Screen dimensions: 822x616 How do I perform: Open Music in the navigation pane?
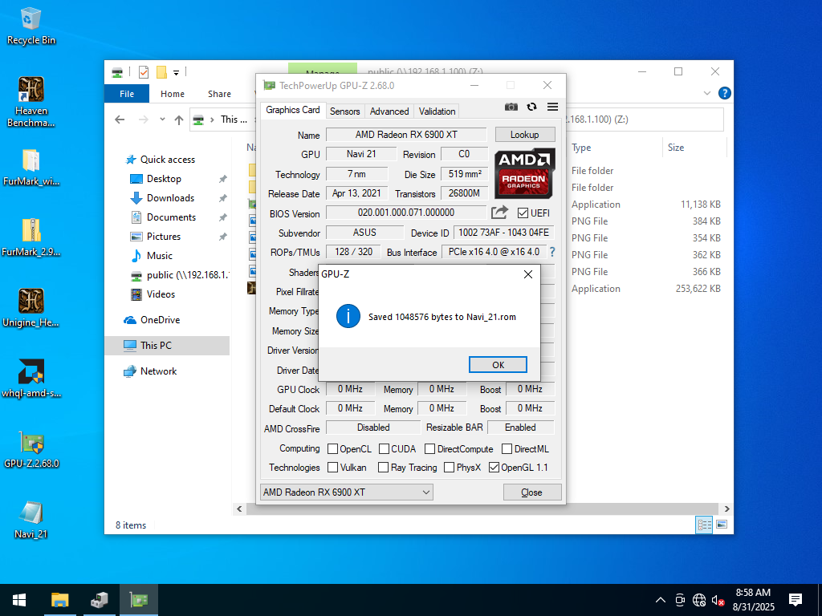160,256
